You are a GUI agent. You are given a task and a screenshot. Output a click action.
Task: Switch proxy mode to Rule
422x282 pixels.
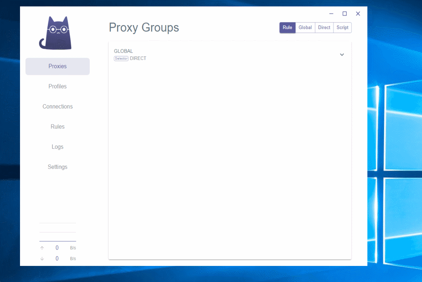click(x=287, y=28)
